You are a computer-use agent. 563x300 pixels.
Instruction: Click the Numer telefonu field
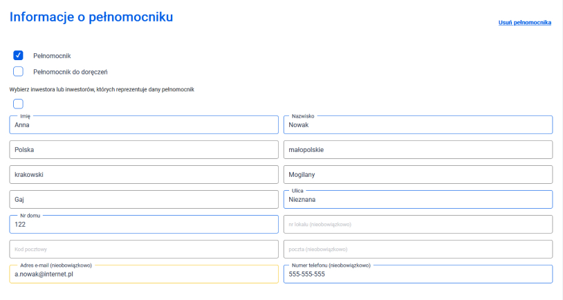point(418,274)
